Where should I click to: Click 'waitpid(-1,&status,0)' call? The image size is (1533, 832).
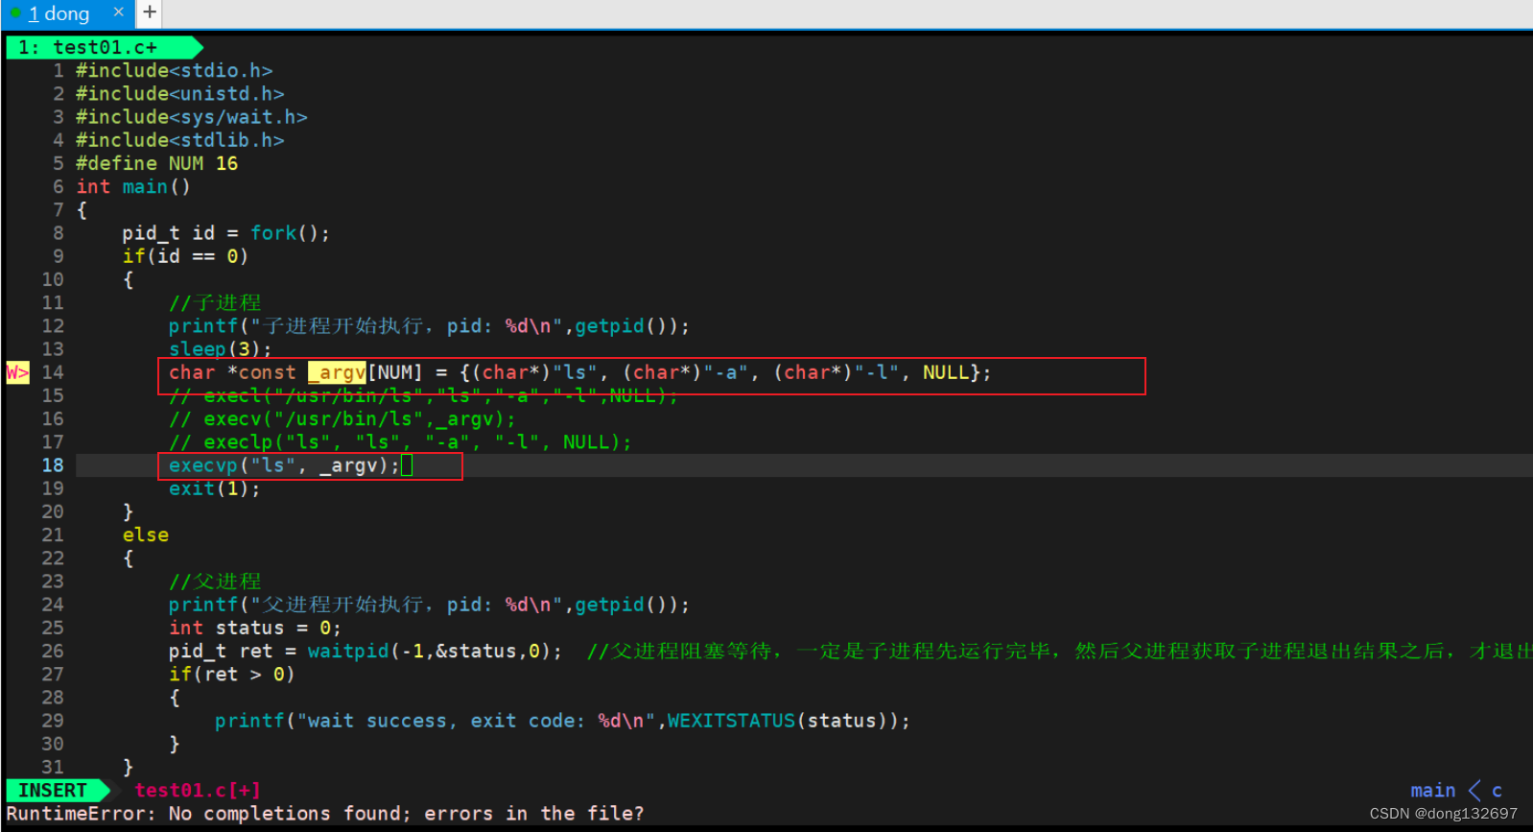429,651
